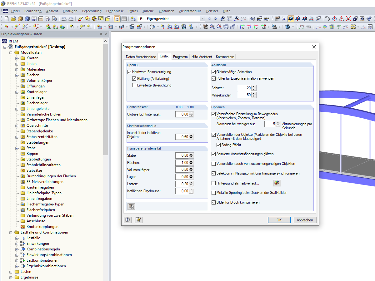Click the OK button
The width and height of the screenshot is (375, 281).
click(279, 220)
